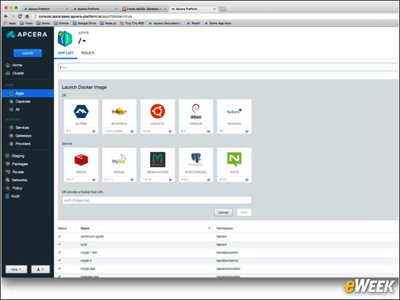Click the browser Back arrow
The image size is (400, 300).
pos(6,16)
